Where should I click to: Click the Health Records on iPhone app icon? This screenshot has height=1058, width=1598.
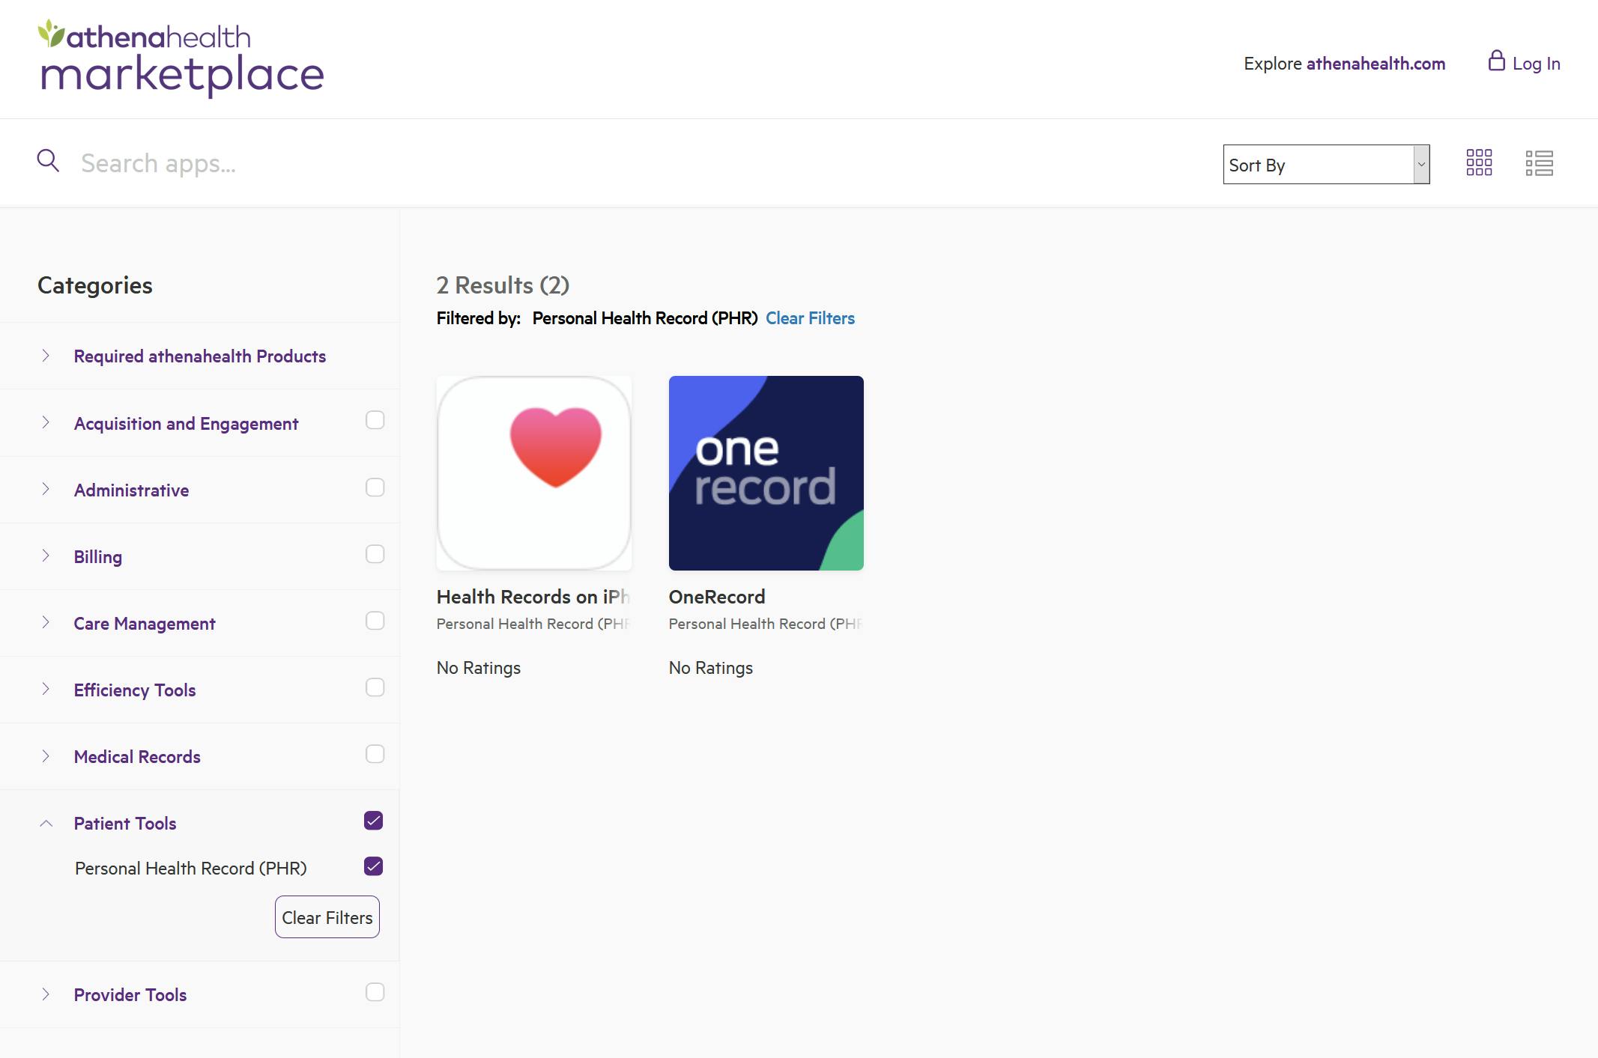[534, 472]
